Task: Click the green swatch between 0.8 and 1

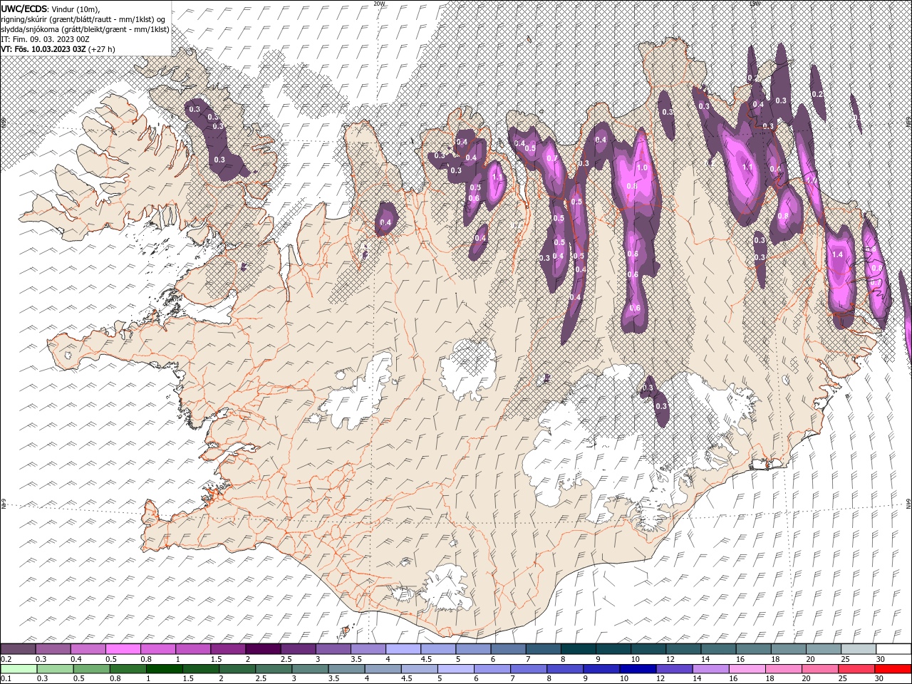Action: point(128,669)
